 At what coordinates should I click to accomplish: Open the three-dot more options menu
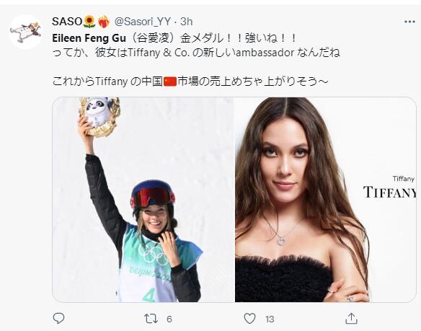[409, 22]
